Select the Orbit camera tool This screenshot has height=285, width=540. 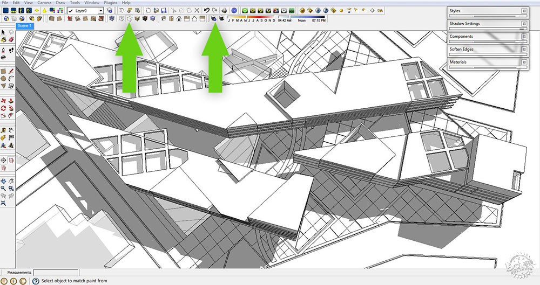point(3,181)
